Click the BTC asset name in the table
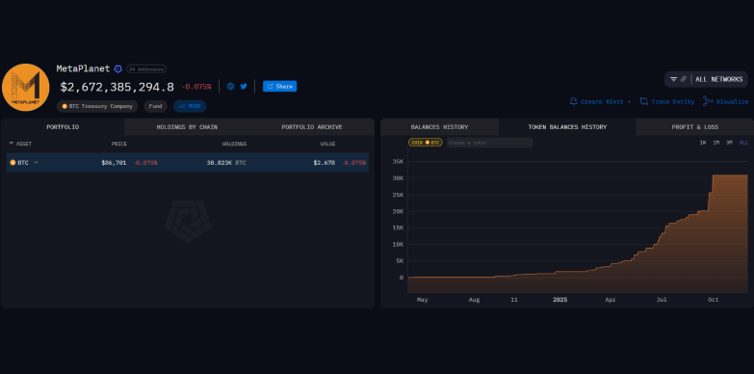Viewport: 754px width, 374px height. (23, 163)
